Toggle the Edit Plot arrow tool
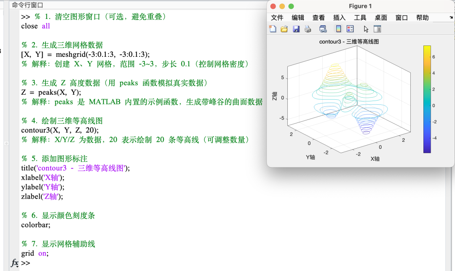The image size is (455, 271). pyautogui.click(x=366, y=29)
